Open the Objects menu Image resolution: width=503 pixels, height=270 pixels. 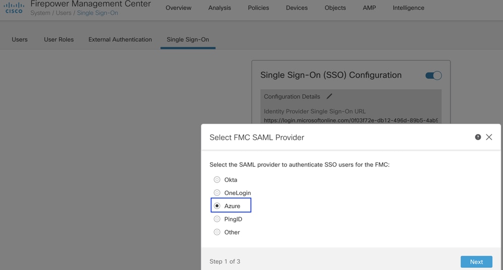[335, 8]
